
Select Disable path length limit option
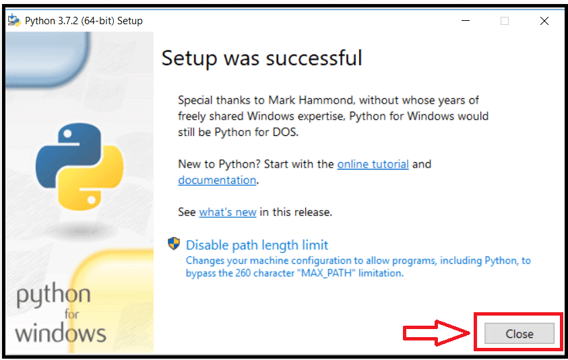point(257,245)
